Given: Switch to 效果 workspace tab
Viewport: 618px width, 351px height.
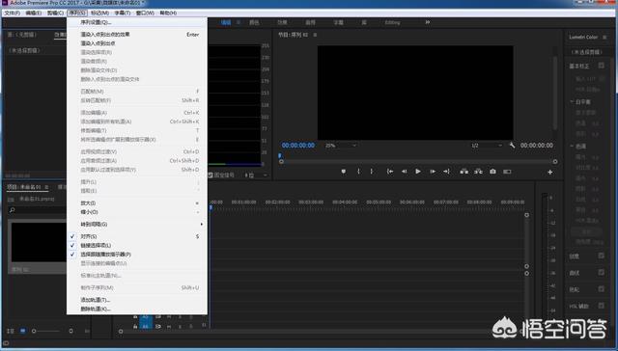Looking at the screenshot, I should click(x=282, y=22).
